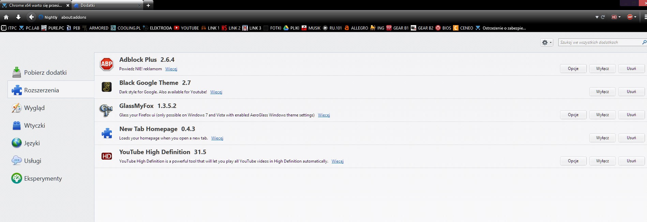The image size is (647, 222).
Task: Open the hamburger menu
Action: (x=645, y=17)
